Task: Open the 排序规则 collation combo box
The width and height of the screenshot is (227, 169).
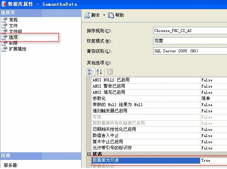Action: click(190, 31)
